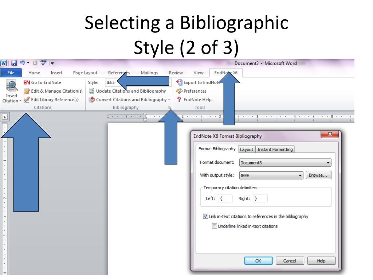Select the Format Bibliography dialog tab
The height and width of the screenshot is (280, 373).
217,149
